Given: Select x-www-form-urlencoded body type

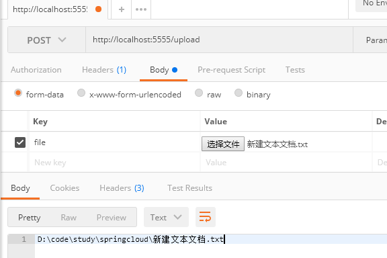Looking at the screenshot, I should (x=81, y=93).
